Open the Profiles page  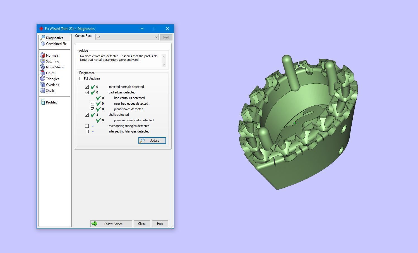[x=51, y=102]
